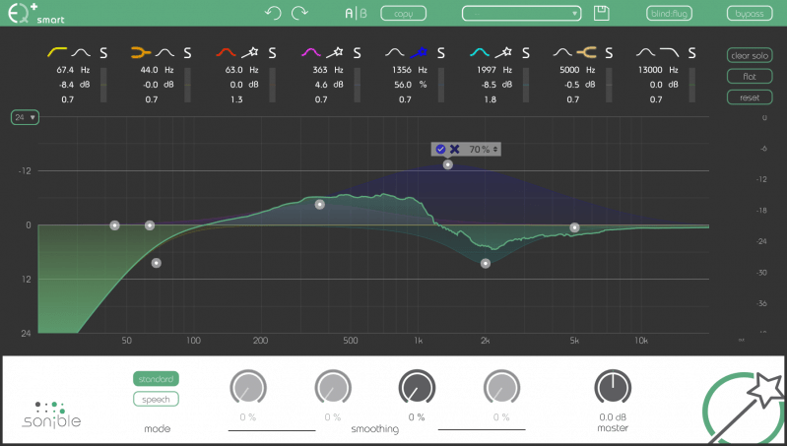Expand the 24 dB range dropdown
Image resolution: width=787 pixels, height=446 pixels.
click(x=25, y=117)
